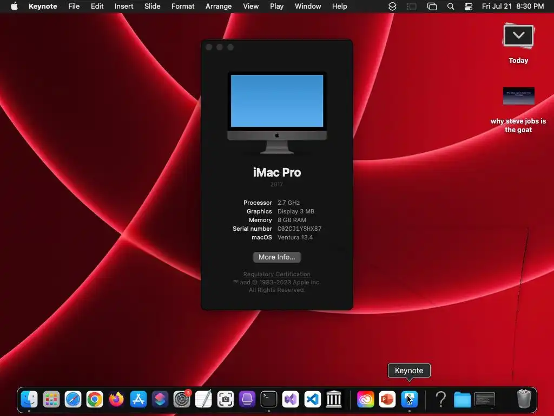The width and height of the screenshot is (554, 416).
Task: Click the iMac Pro computer image
Action: (277, 113)
